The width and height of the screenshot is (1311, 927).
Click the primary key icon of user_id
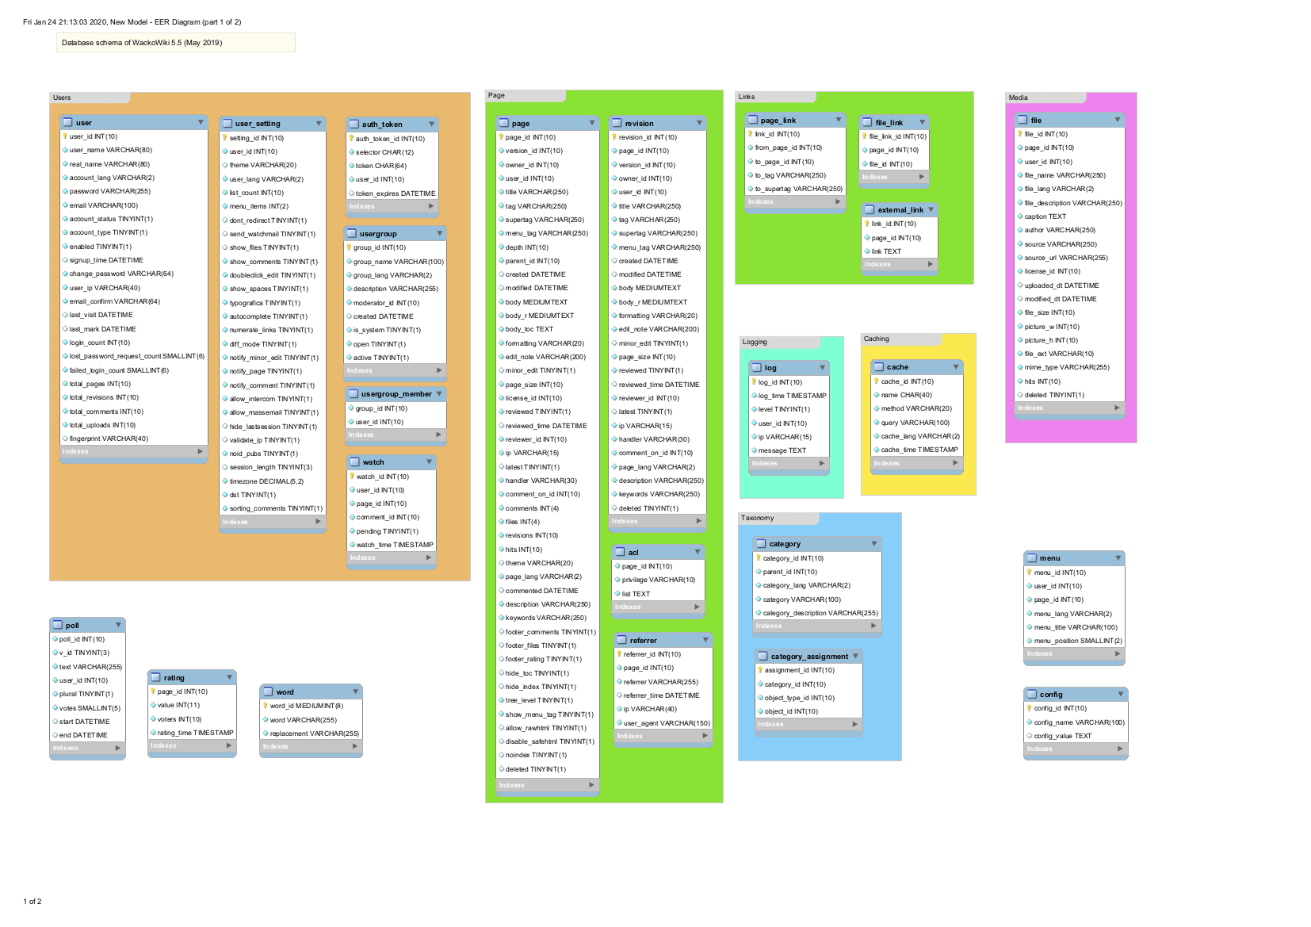65,136
